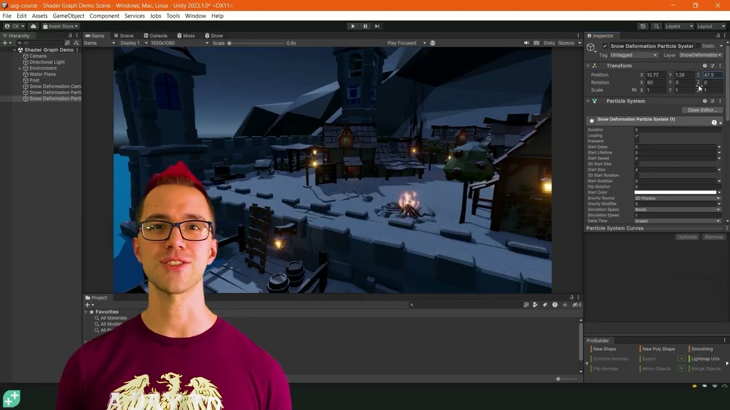
Task: Enable the 3D Start Rotation checkbox
Action: click(636, 175)
